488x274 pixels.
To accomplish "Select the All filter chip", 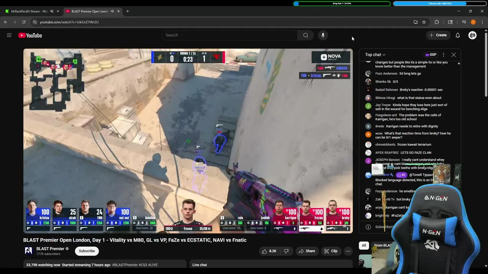I will click(x=364, y=245).
